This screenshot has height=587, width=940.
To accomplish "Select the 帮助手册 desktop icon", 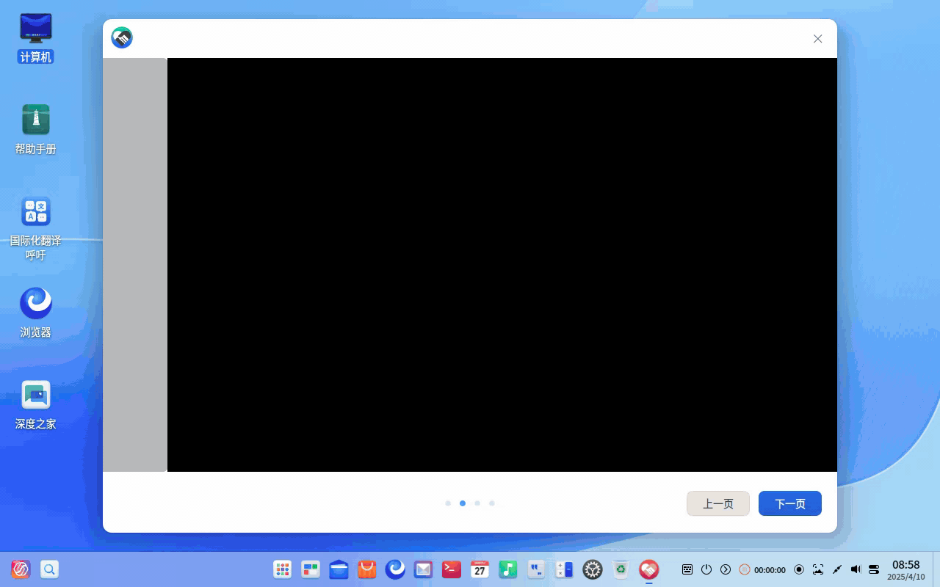I will pyautogui.click(x=36, y=130).
